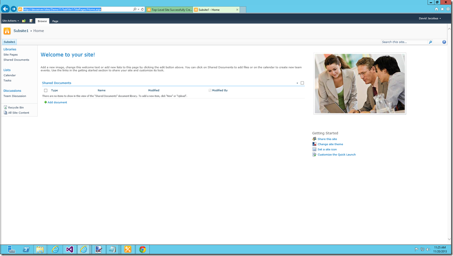This screenshot has width=453, height=256.
Task: Click the office team photo on the page
Action: point(360,83)
